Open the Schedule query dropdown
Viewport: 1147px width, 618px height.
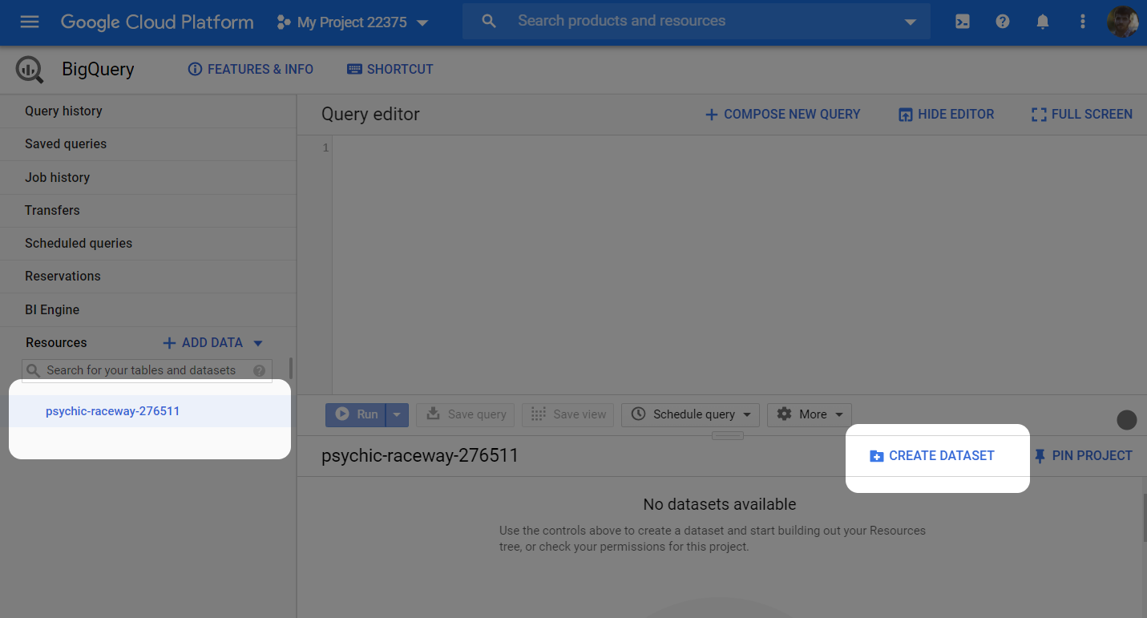click(691, 414)
